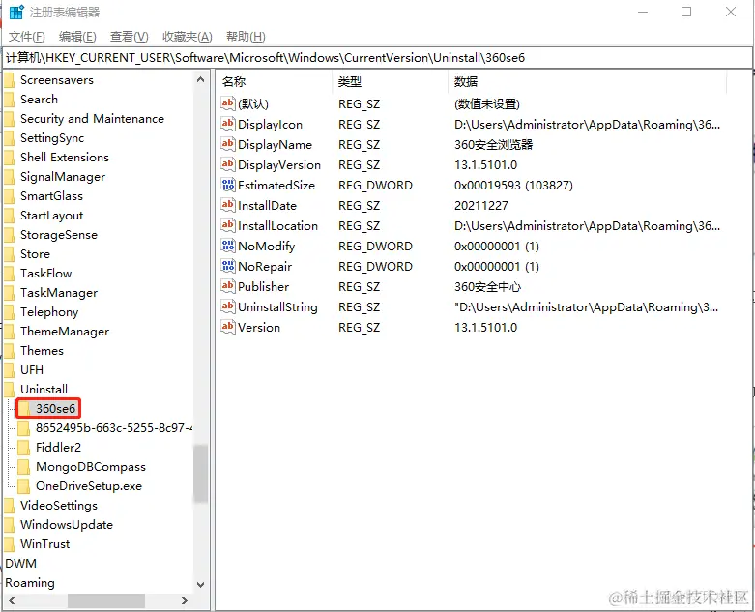Screen dimensions: 755x612
Task: Select the SmartGlass key
Action: [51, 196]
